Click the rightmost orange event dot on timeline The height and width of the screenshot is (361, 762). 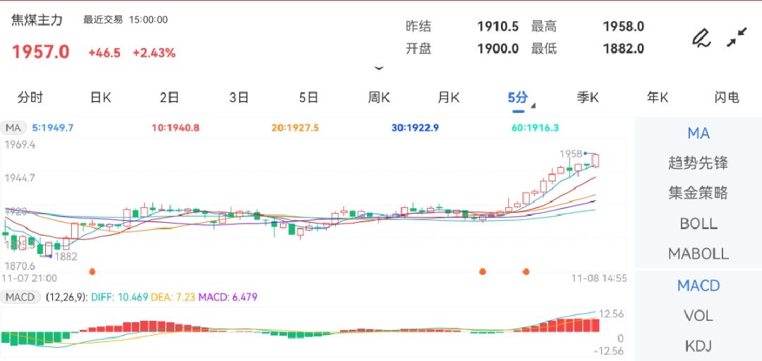pyautogui.click(x=526, y=271)
